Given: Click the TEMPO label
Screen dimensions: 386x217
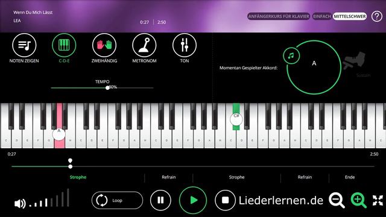Looking at the screenshot, I should tap(102, 81).
